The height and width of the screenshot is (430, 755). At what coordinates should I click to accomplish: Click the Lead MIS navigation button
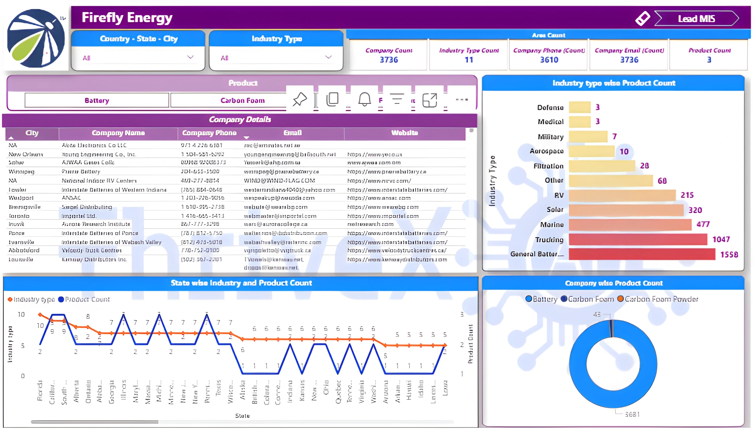(696, 19)
